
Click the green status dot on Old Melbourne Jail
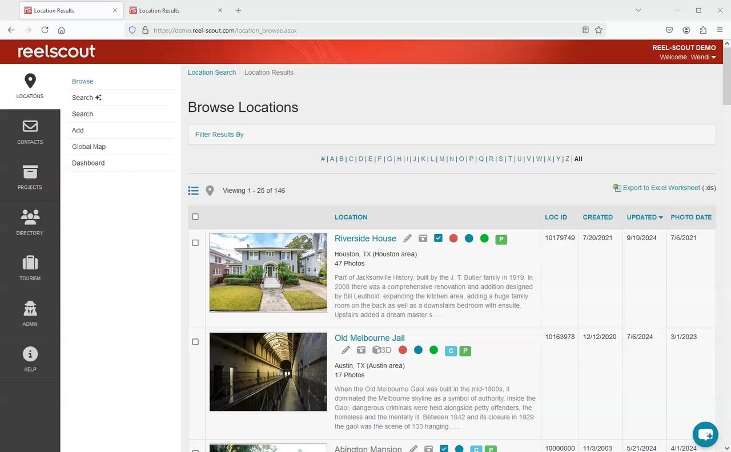(433, 350)
